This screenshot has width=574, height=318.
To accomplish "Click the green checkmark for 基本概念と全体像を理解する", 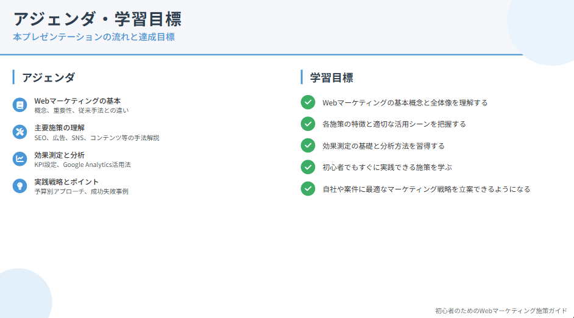I will click(x=308, y=102).
